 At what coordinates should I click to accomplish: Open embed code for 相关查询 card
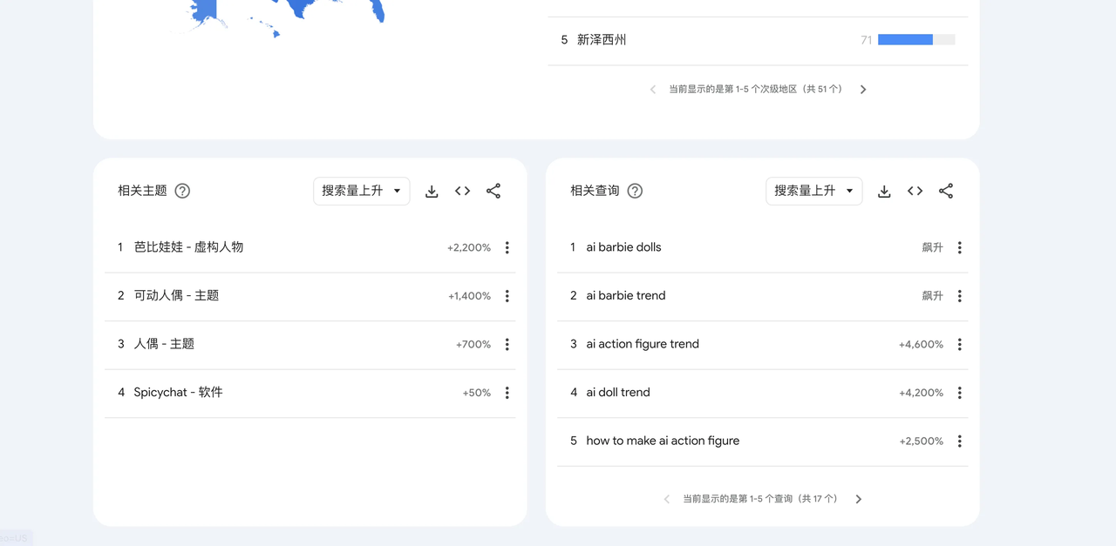click(x=915, y=191)
